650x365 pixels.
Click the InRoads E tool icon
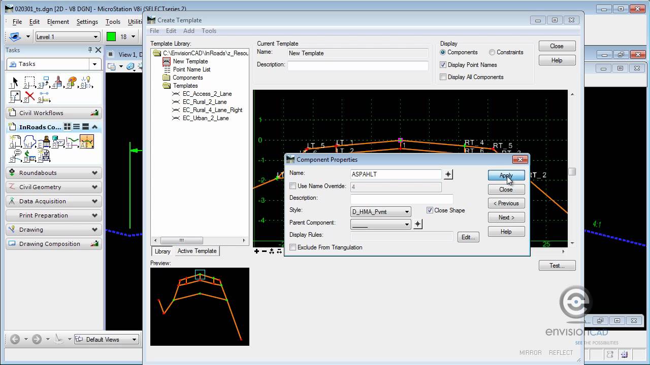pos(44,142)
